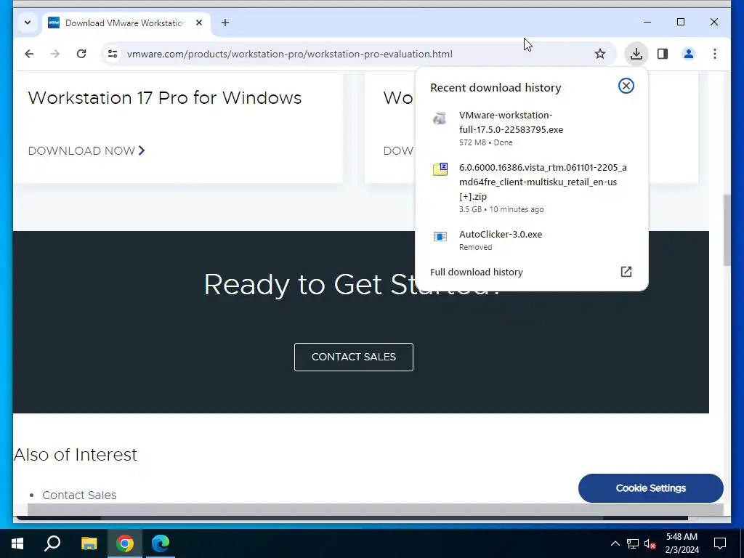Open full download history in new tab
Screen dimensions: 744x558
[626, 272]
